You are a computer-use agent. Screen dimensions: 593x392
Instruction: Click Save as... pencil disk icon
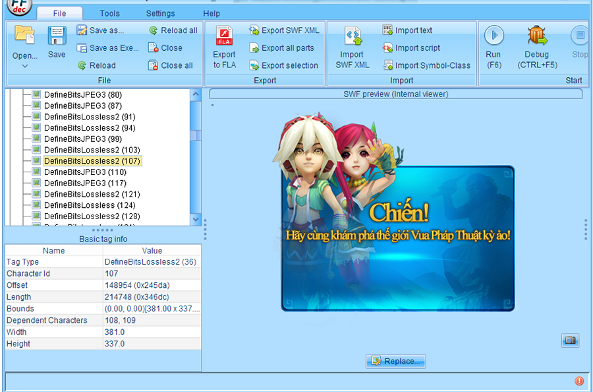click(82, 30)
